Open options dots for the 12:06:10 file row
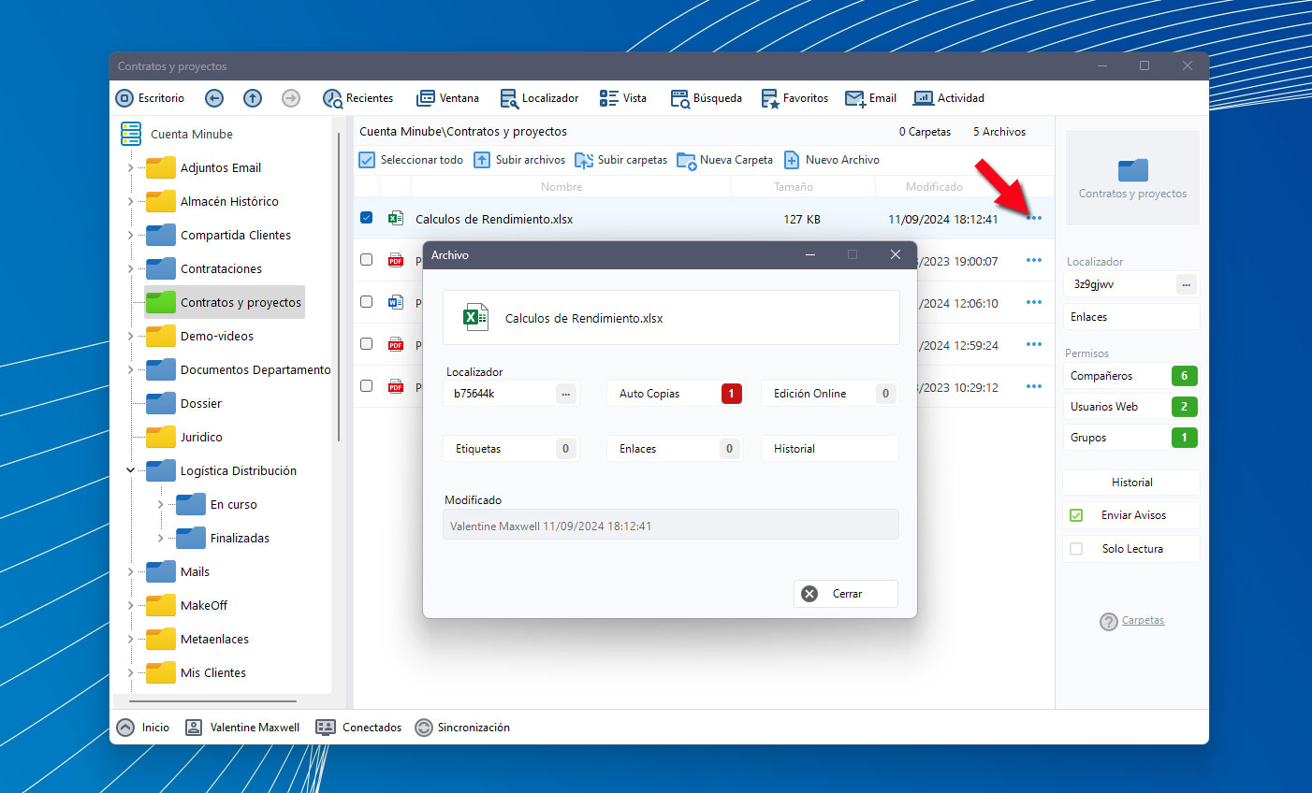This screenshot has width=1312, height=793. pyautogui.click(x=1034, y=302)
